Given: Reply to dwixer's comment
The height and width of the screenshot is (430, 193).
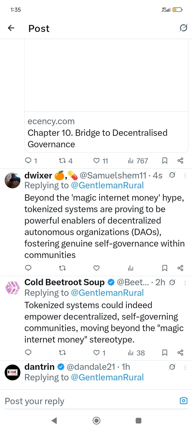Looking at the screenshot, I should [28, 268].
